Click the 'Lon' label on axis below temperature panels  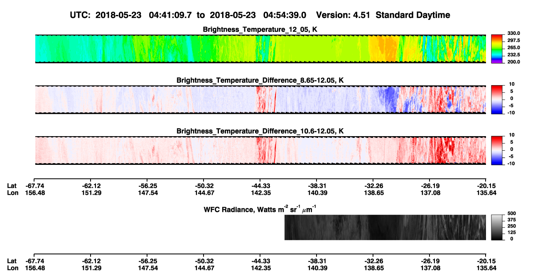coord(12,193)
